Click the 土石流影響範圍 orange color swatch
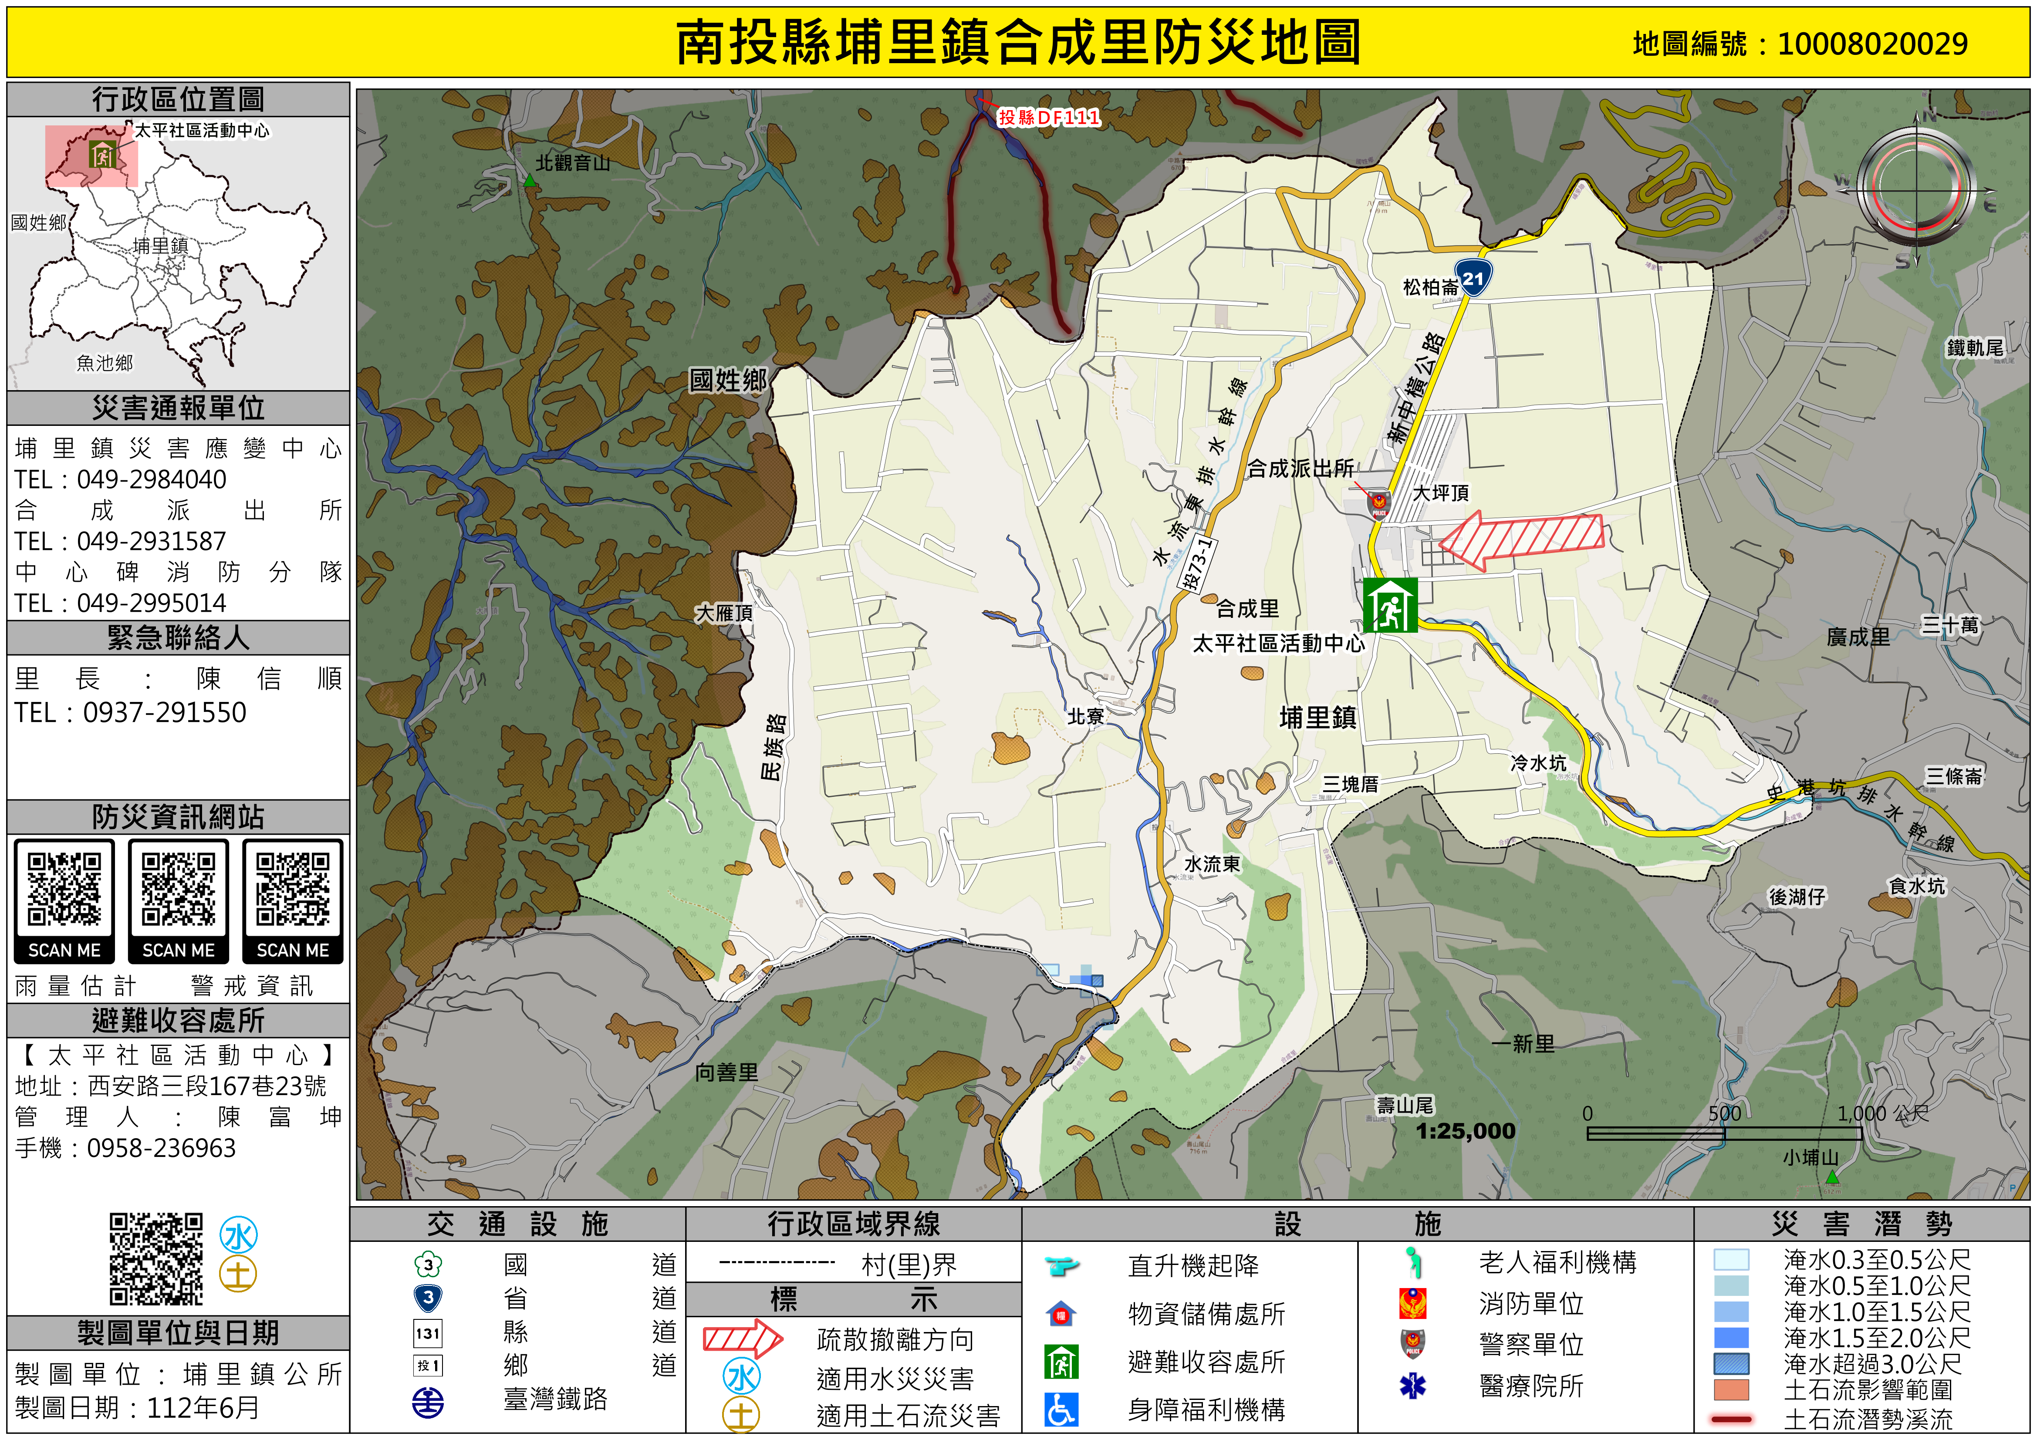2037x1440 pixels. 1731,1390
